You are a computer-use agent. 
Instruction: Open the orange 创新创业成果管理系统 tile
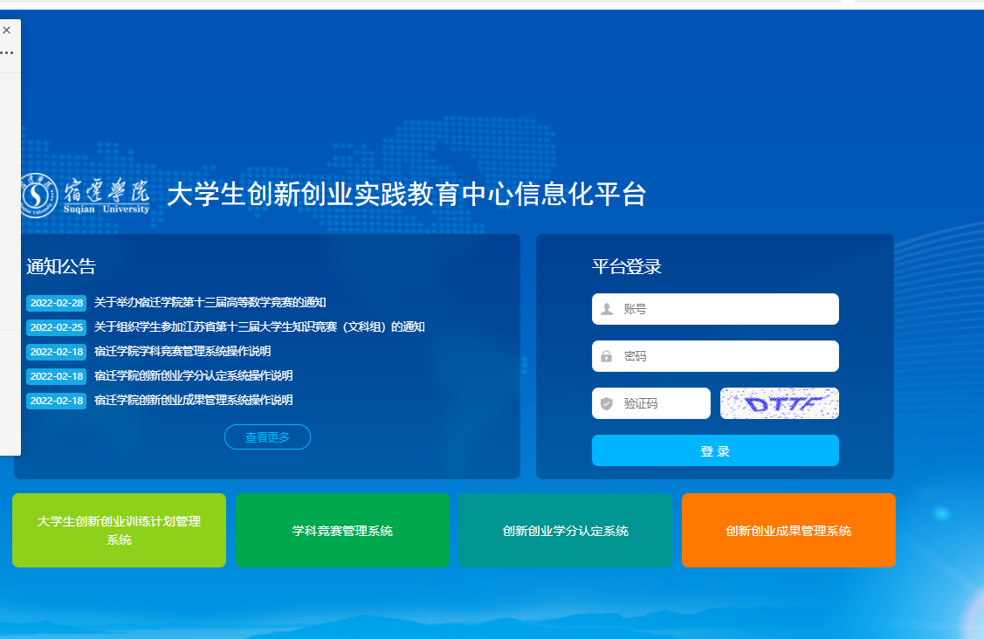788,531
